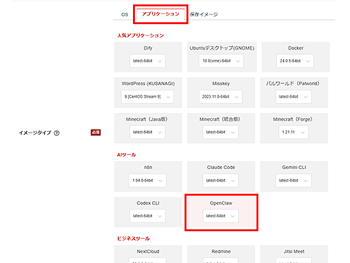
Task: Expand Minecraft (統合版) version dropdown
Action: tap(221, 132)
